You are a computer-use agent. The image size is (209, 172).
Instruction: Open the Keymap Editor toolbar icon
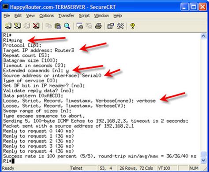[x=120, y=26]
